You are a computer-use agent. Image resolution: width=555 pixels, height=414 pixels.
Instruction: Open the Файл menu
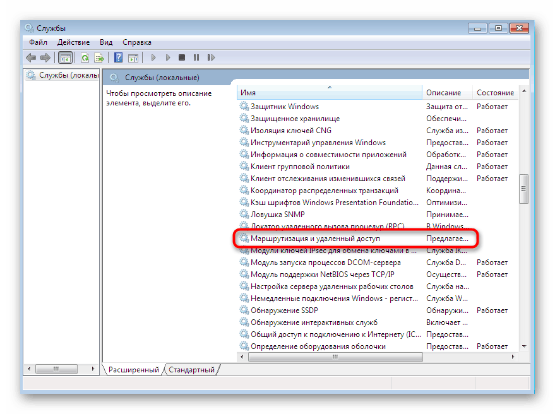coord(39,42)
